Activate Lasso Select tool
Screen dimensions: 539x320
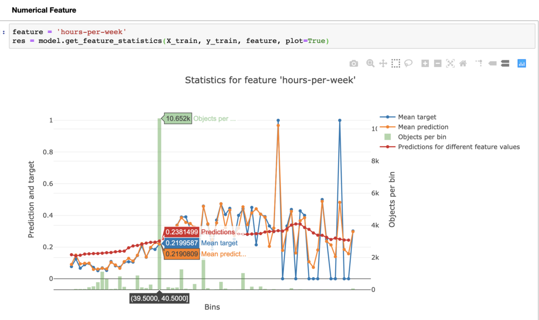tap(408, 64)
